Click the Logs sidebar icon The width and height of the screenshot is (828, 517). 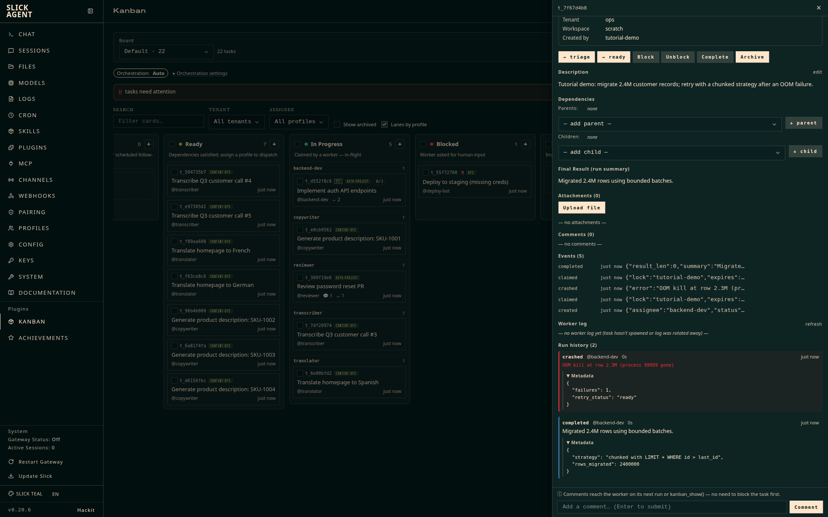[11, 99]
